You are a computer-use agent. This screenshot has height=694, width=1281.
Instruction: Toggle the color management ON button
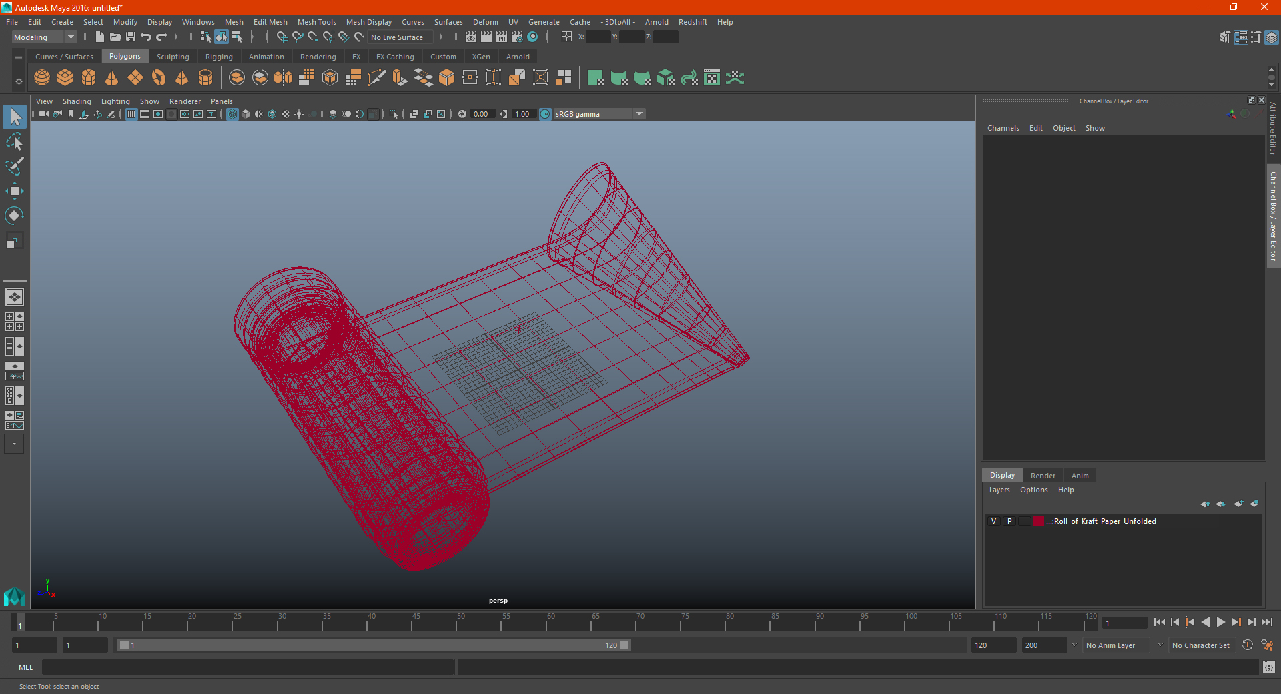click(545, 114)
